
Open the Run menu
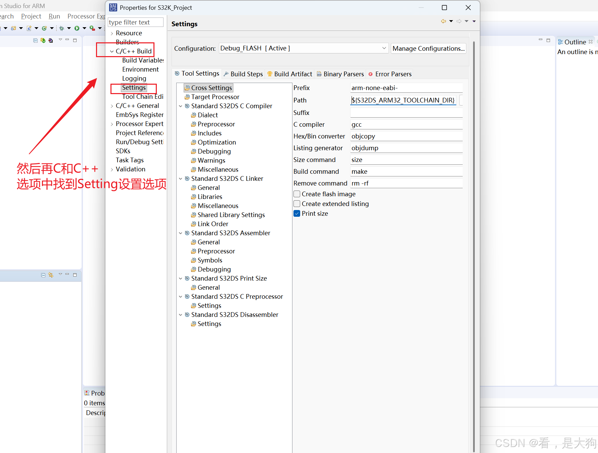(x=54, y=16)
